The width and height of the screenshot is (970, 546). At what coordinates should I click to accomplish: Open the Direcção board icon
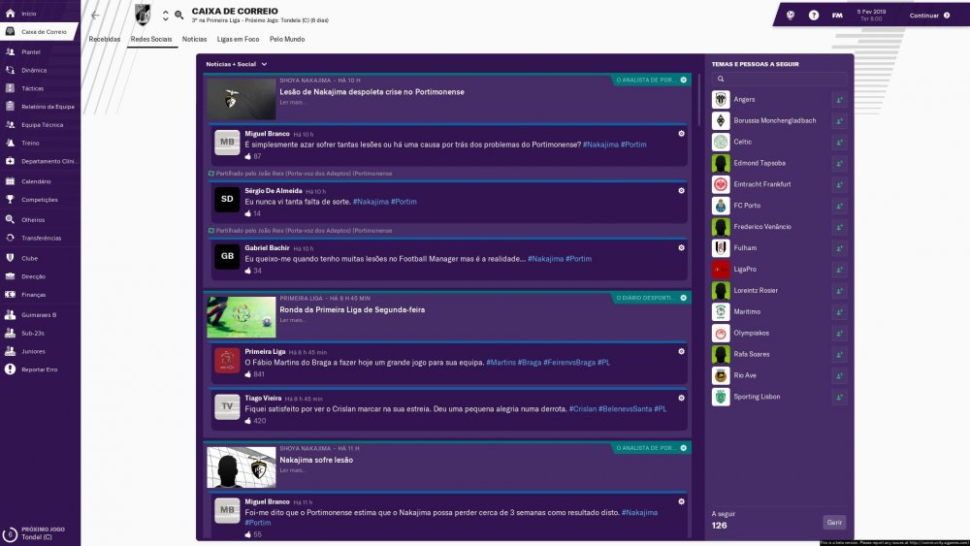(10, 276)
